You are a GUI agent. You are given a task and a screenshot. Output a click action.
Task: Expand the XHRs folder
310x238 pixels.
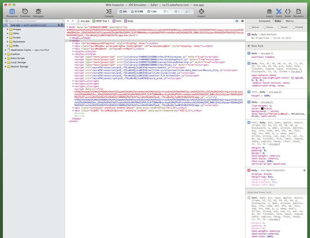8,46
